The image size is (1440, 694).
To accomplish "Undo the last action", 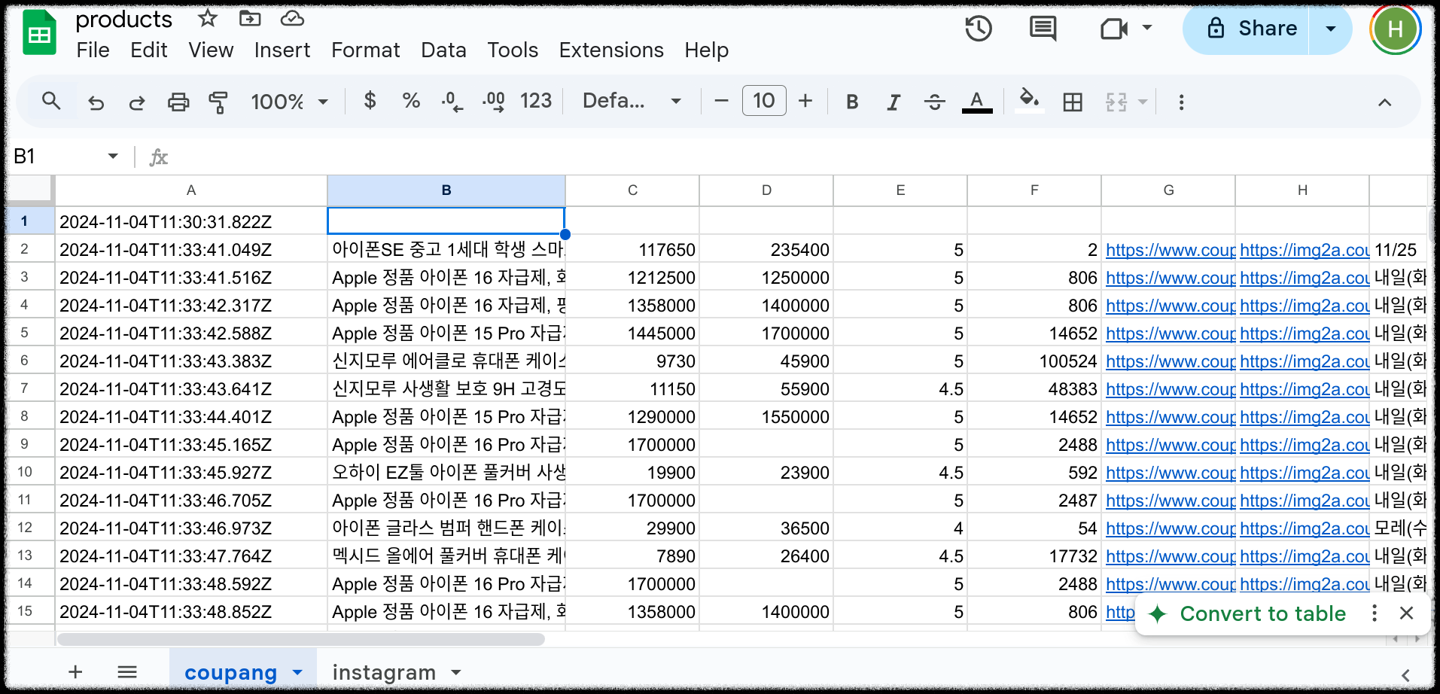I will point(96,102).
